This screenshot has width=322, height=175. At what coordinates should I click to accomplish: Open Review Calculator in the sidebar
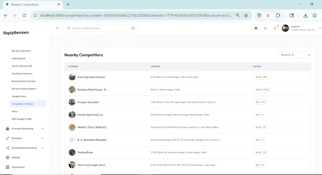pos(21,51)
